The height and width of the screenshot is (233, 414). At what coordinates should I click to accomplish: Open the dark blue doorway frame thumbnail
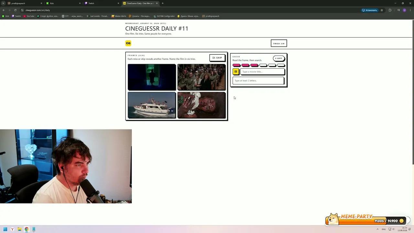pyautogui.click(x=152, y=77)
